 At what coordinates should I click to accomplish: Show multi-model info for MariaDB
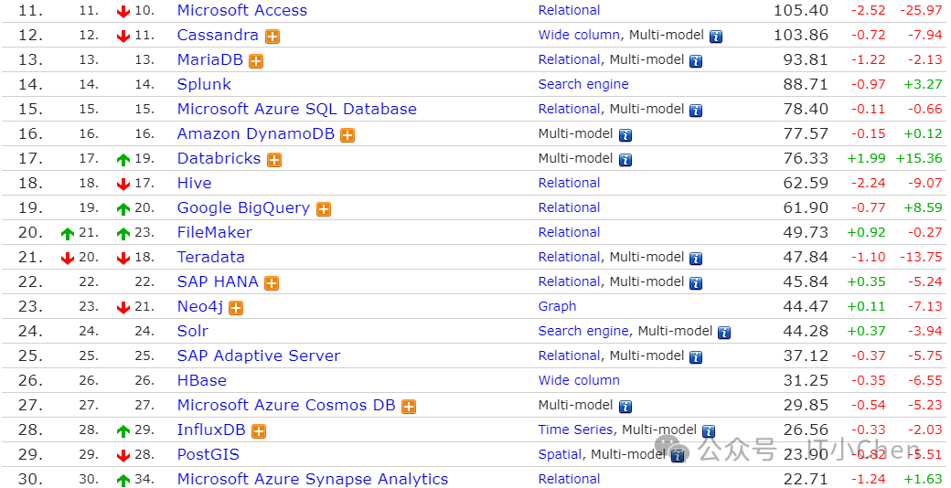[x=696, y=61]
